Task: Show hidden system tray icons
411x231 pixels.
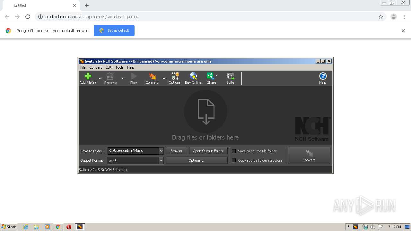Action: pyautogui.click(x=348, y=227)
